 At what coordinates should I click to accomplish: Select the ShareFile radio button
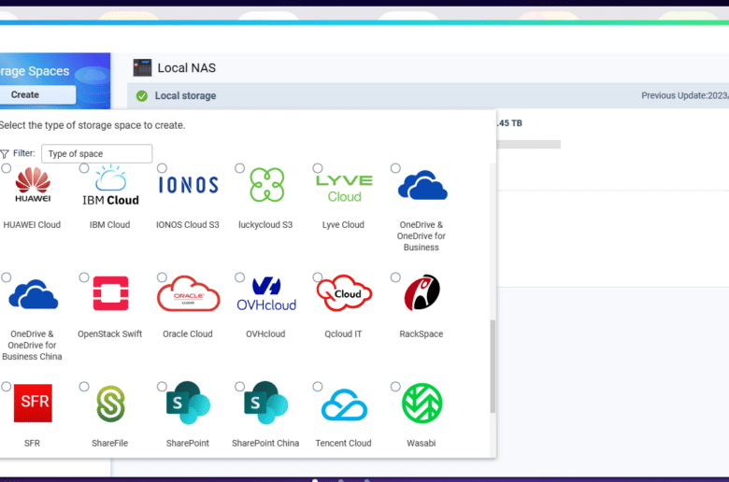pos(84,387)
